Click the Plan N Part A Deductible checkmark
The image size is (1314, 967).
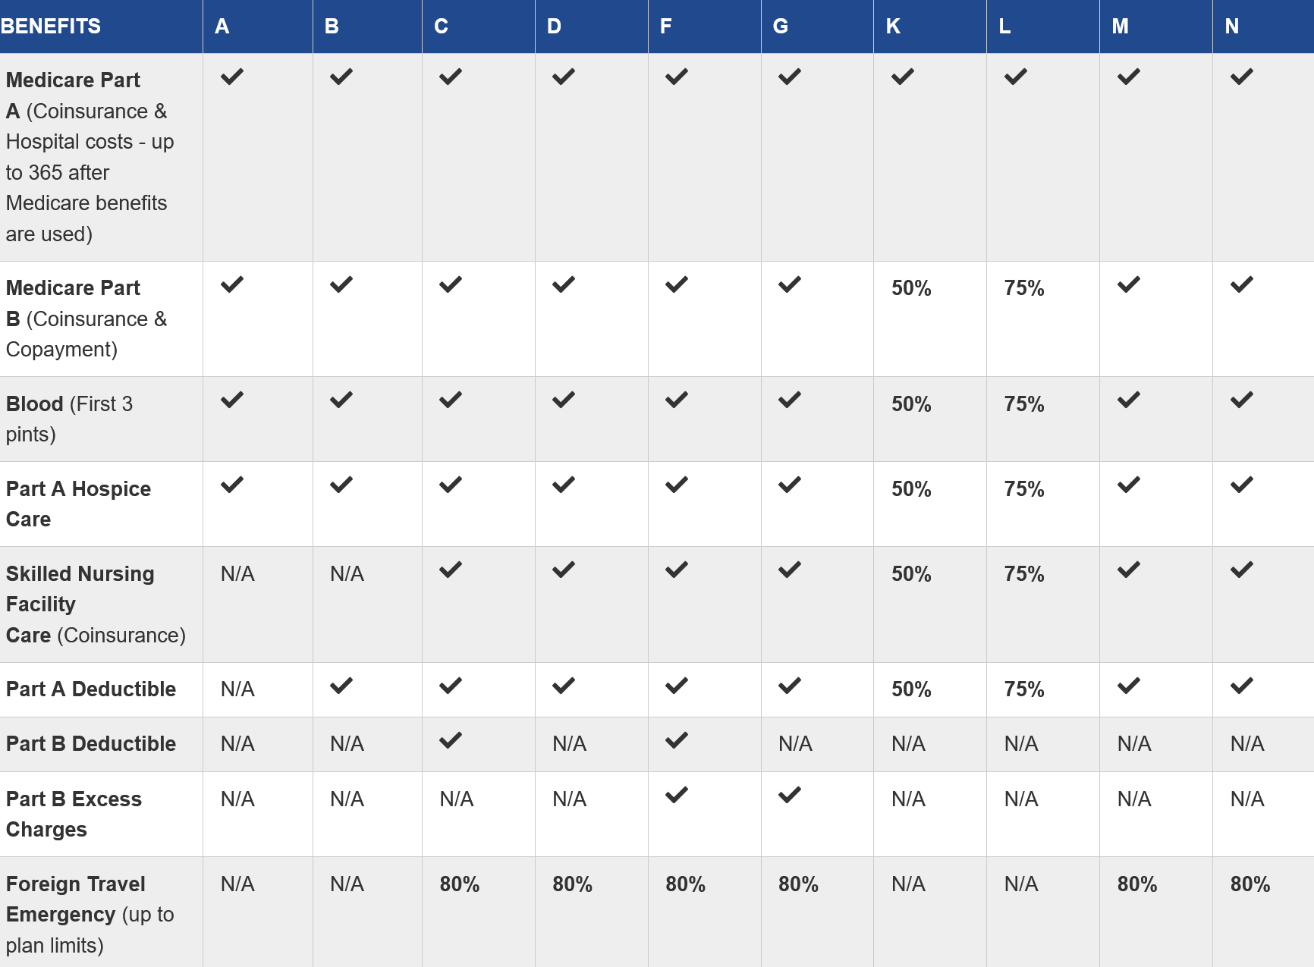coord(1241,686)
